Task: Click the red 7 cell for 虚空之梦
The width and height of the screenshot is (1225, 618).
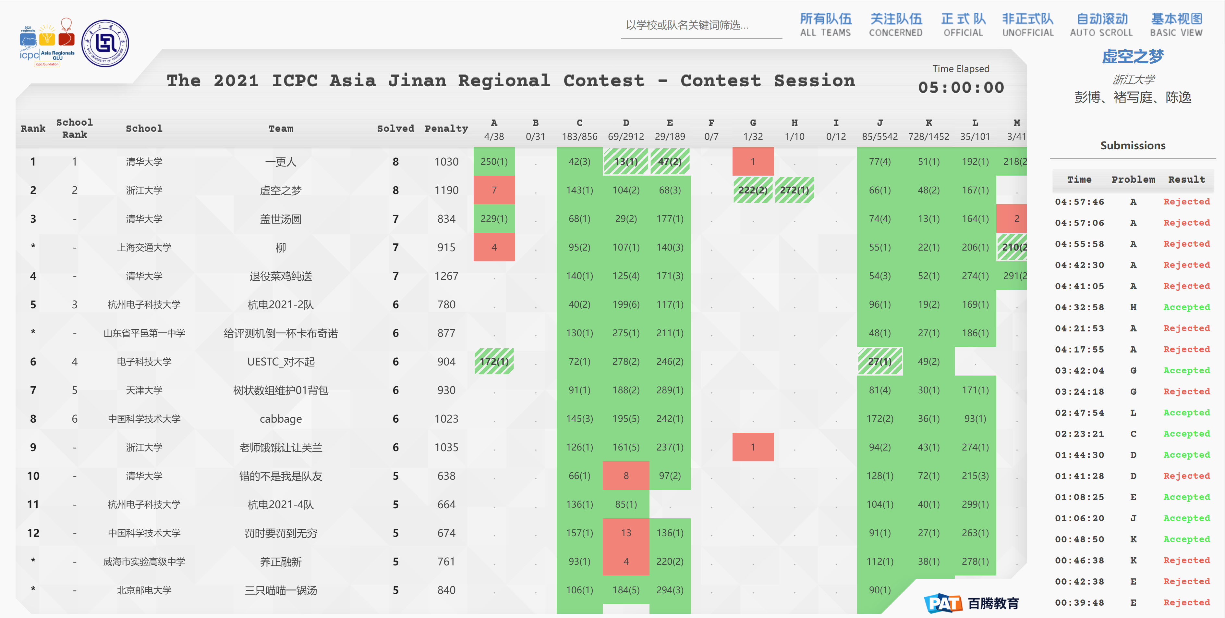Action: (494, 190)
